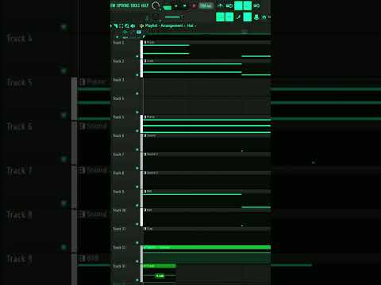Click the Track 2 label
Viewport: 381px width, 285px height.
[x=118, y=61]
